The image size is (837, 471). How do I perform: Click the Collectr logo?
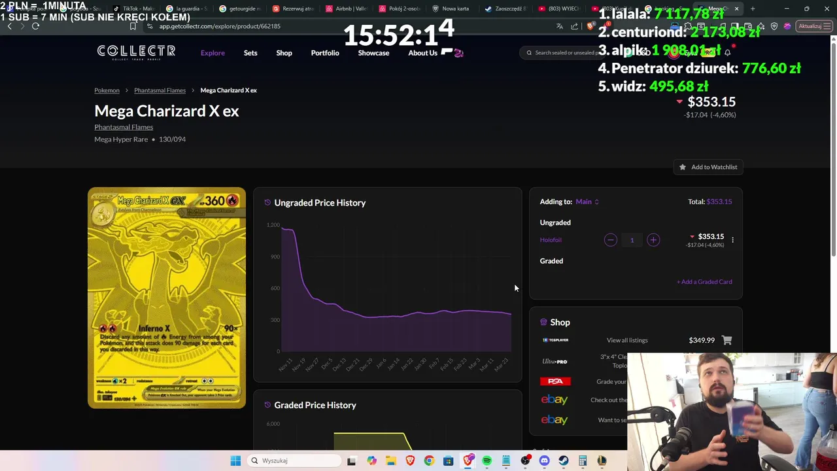coord(136,52)
